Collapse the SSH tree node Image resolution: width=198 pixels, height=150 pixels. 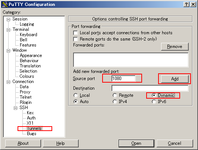pyautogui.click(x=15, y=108)
